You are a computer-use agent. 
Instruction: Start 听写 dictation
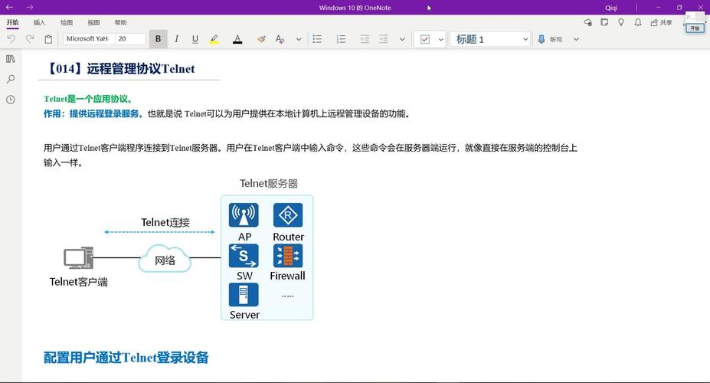pyautogui.click(x=550, y=39)
